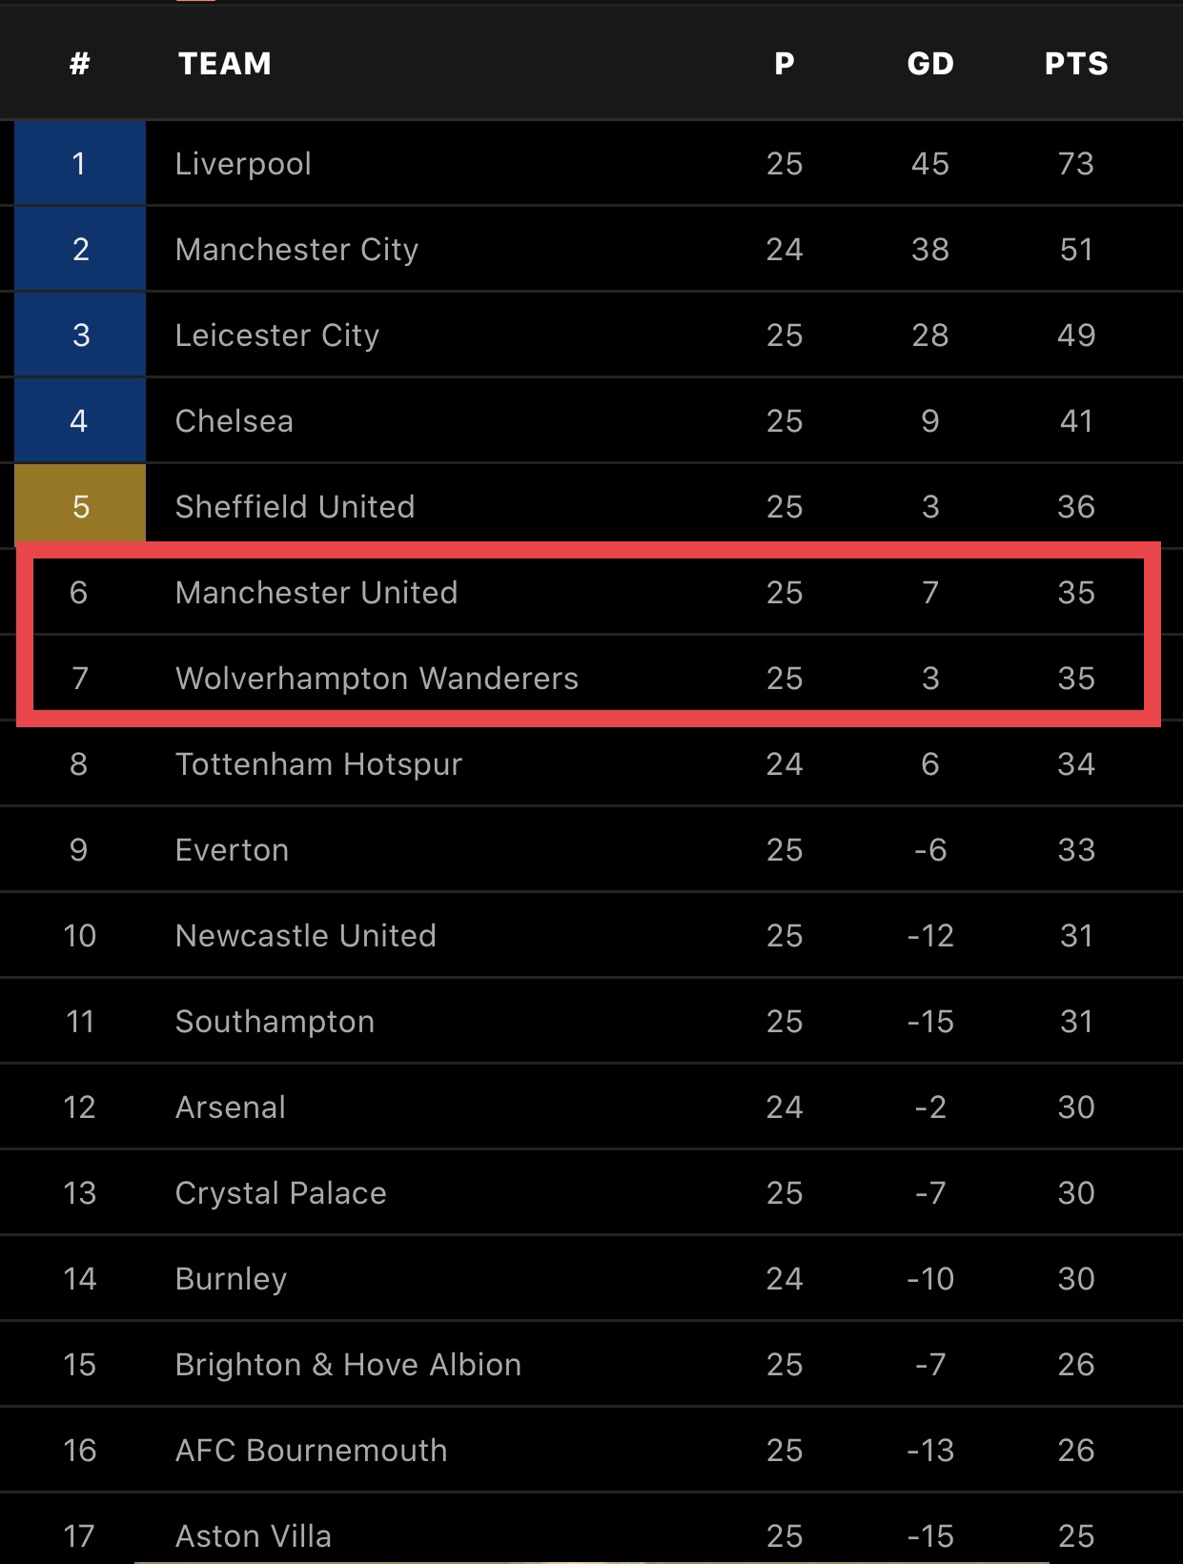Click the Leicester City team name
The image size is (1183, 1564).
pos(277,335)
